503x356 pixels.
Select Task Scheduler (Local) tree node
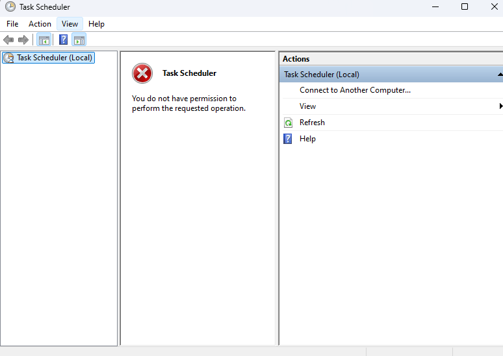pyautogui.click(x=49, y=58)
